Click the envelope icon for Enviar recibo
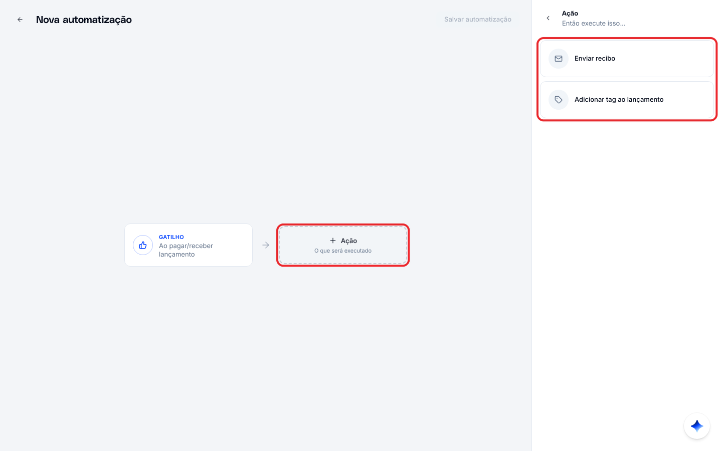 coord(559,59)
